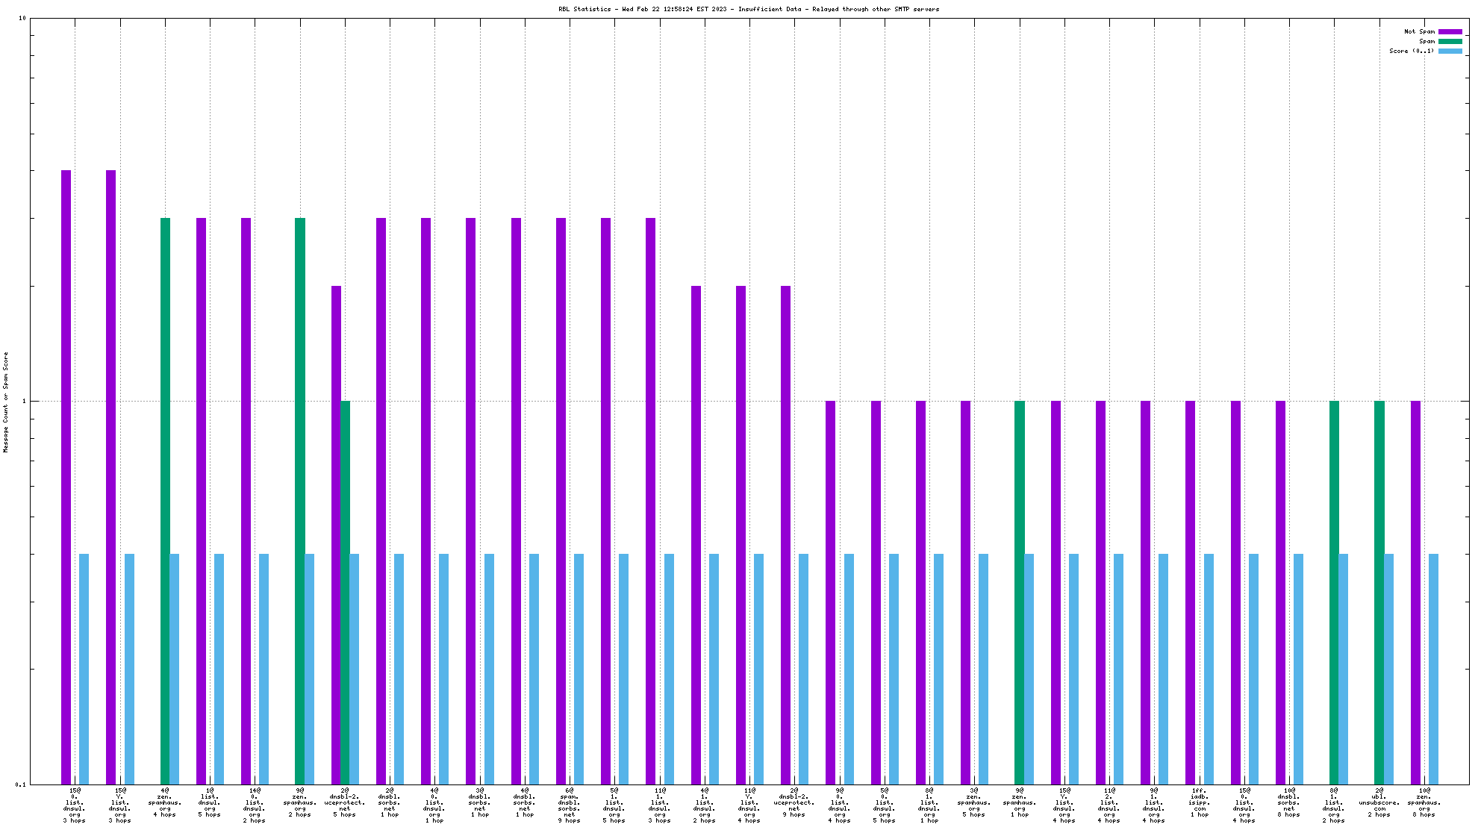Click the y-axis top tick label '10'
The image size is (1481, 833).
click(22, 19)
